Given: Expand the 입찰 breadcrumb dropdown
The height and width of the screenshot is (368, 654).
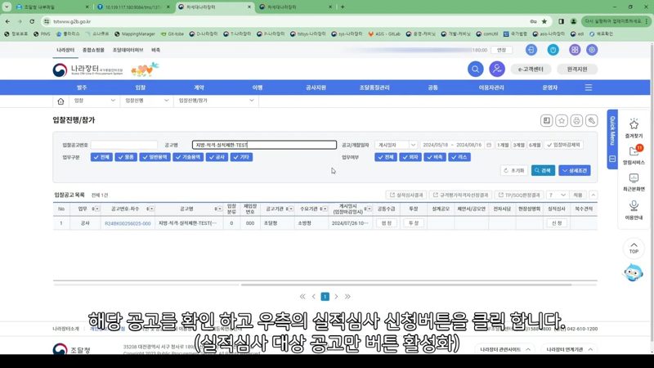Looking at the screenshot, I should [x=95, y=101].
